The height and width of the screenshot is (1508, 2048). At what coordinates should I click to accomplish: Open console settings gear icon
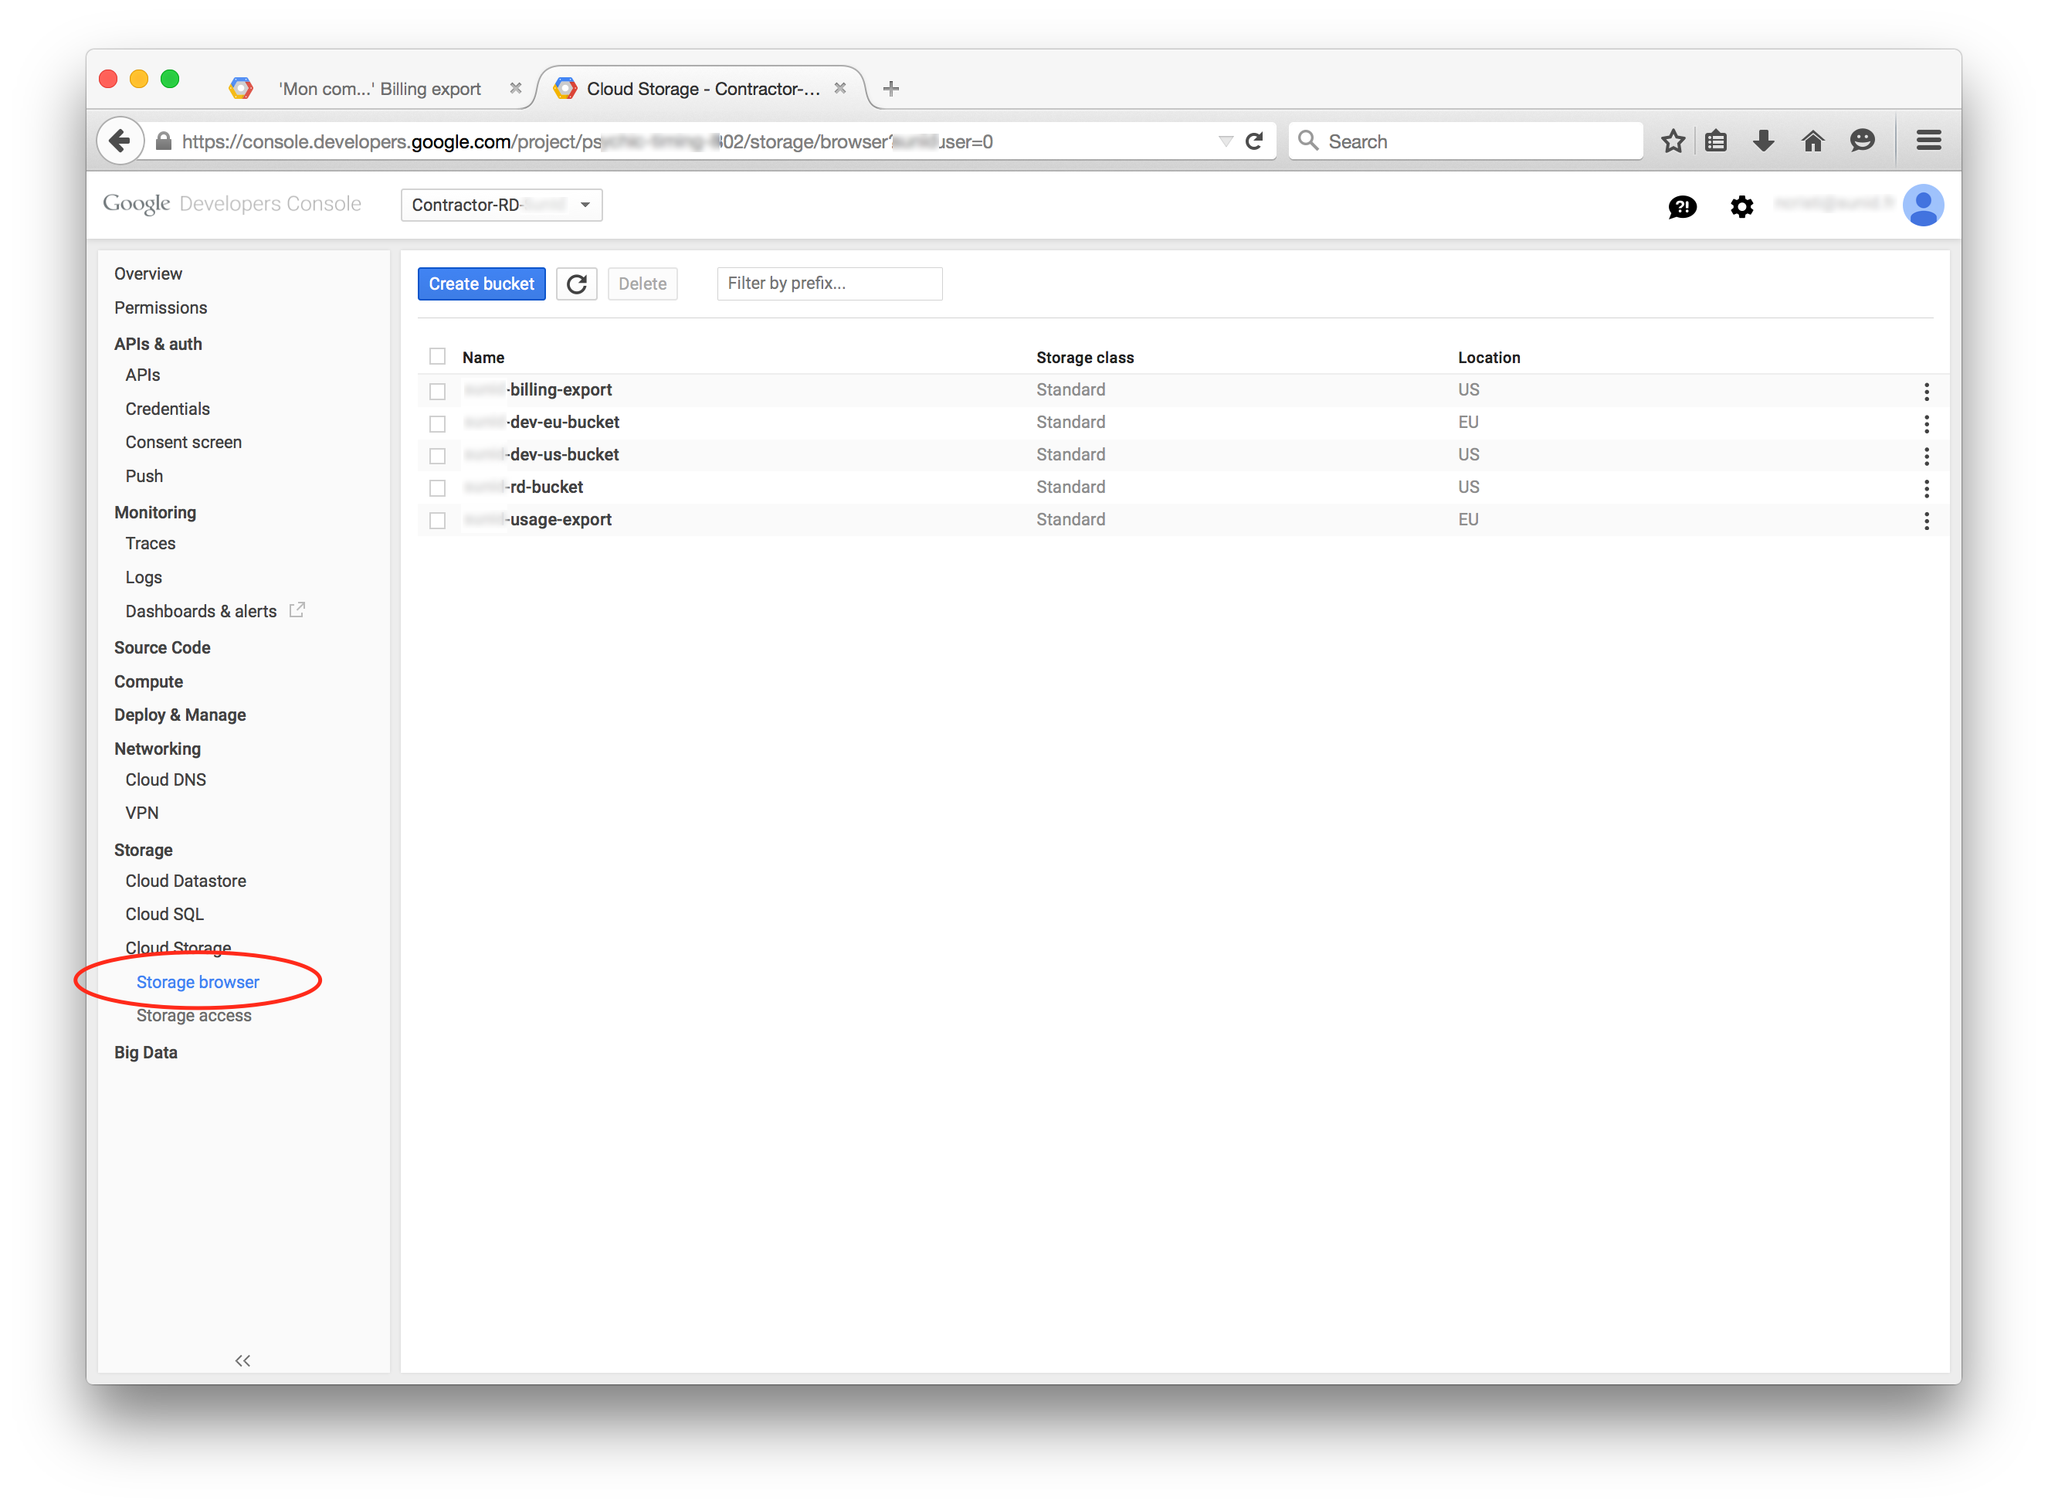(1741, 206)
